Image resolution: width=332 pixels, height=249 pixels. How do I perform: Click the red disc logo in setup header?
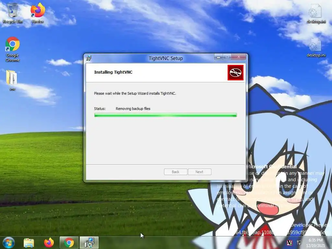(235, 73)
